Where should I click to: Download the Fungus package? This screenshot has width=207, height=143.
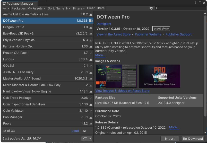coord(91,59)
